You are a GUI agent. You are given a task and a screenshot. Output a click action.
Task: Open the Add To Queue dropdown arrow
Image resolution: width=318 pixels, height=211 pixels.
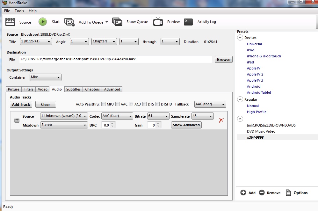click(107, 22)
